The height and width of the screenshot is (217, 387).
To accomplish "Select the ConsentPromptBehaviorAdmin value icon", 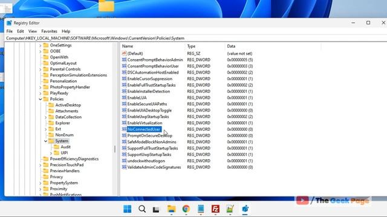I will [x=124, y=60].
